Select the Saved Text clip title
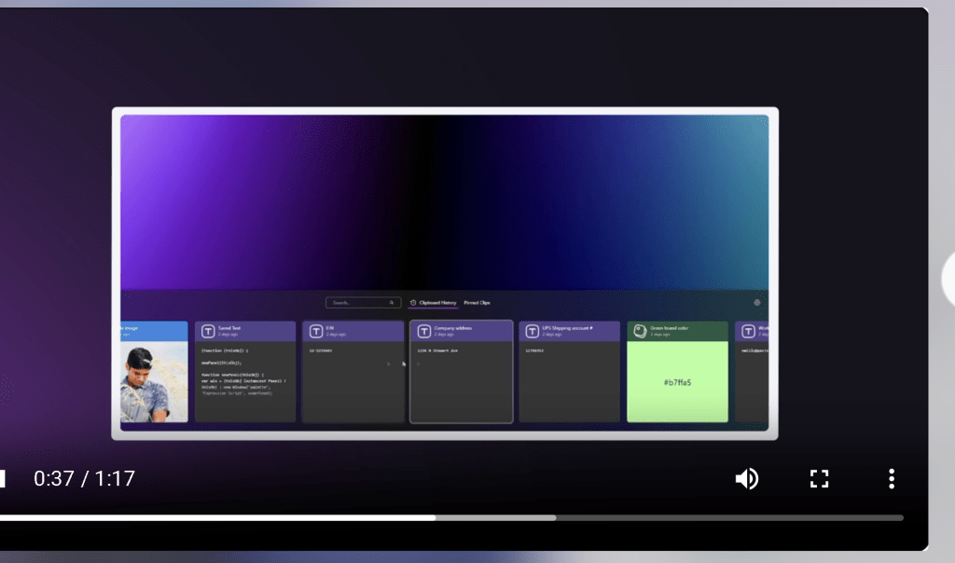The height and width of the screenshot is (563, 955). click(x=229, y=328)
